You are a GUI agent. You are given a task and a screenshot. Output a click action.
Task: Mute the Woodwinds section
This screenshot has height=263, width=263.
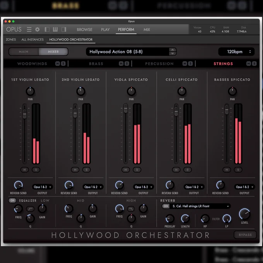[58, 63]
